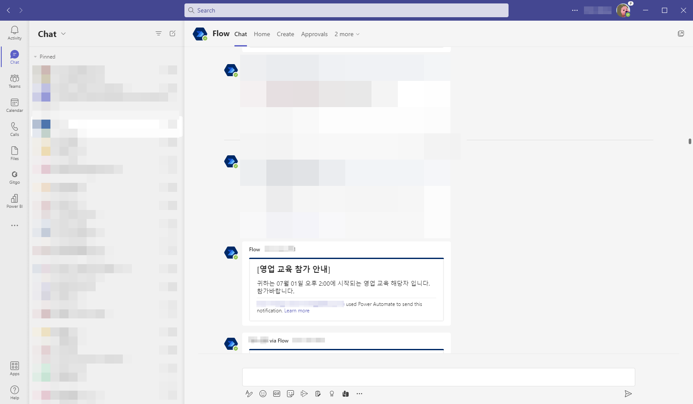
Task: Open the Apps store
Action: pos(15,368)
